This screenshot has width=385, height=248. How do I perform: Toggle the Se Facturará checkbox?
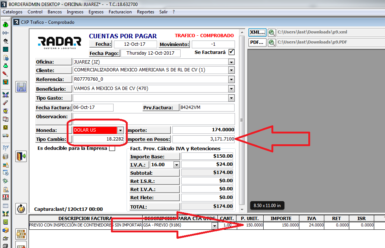tap(231, 52)
